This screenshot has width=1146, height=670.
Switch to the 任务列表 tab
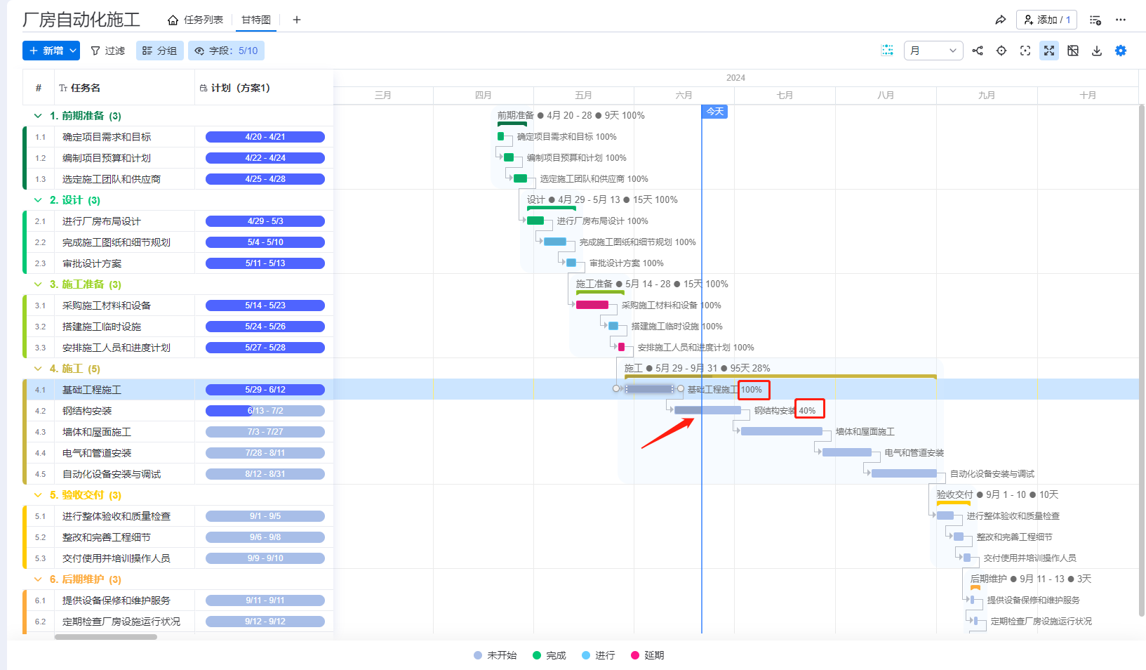(196, 20)
